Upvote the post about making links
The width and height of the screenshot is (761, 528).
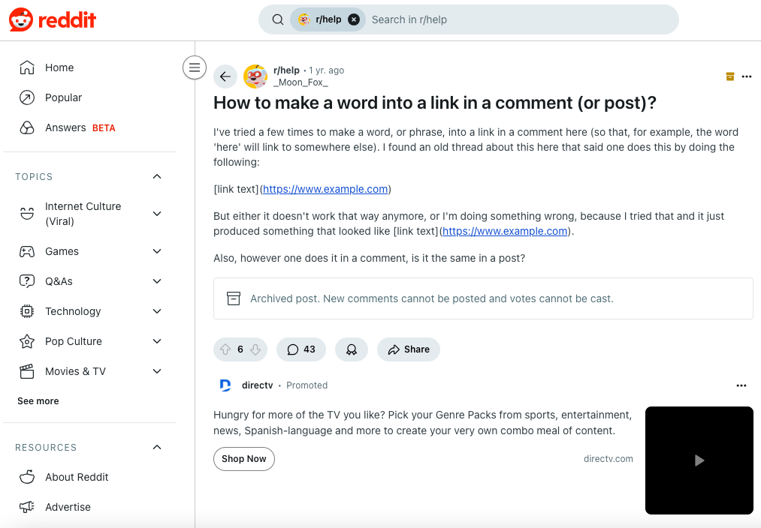pyautogui.click(x=225, y=349)
